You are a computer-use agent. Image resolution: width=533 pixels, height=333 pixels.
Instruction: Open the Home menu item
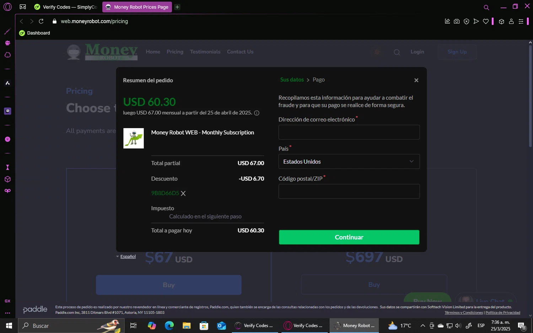153,52
